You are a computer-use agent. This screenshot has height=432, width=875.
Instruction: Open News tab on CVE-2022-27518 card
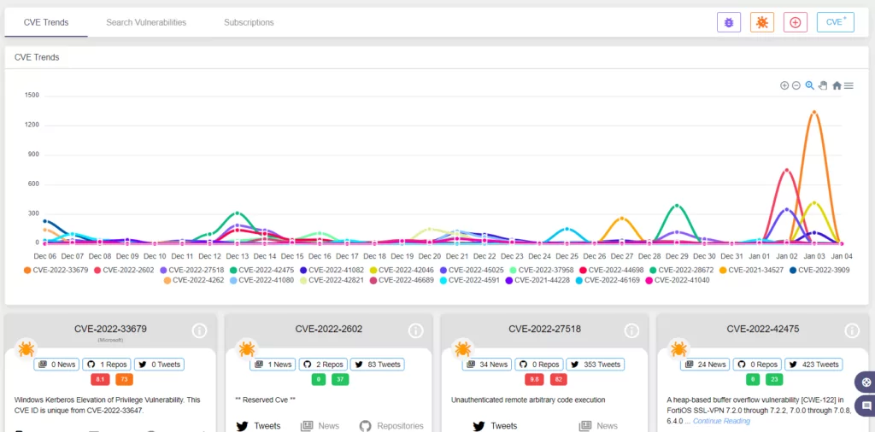click(599, 426)
